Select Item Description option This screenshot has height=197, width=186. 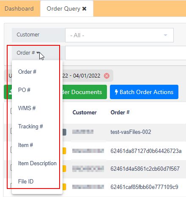(37, 163)
